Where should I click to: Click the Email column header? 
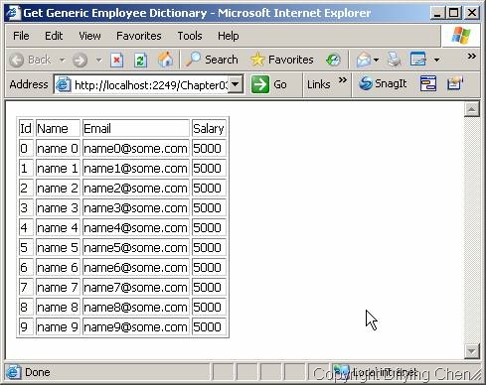click(x=136, y=128)
